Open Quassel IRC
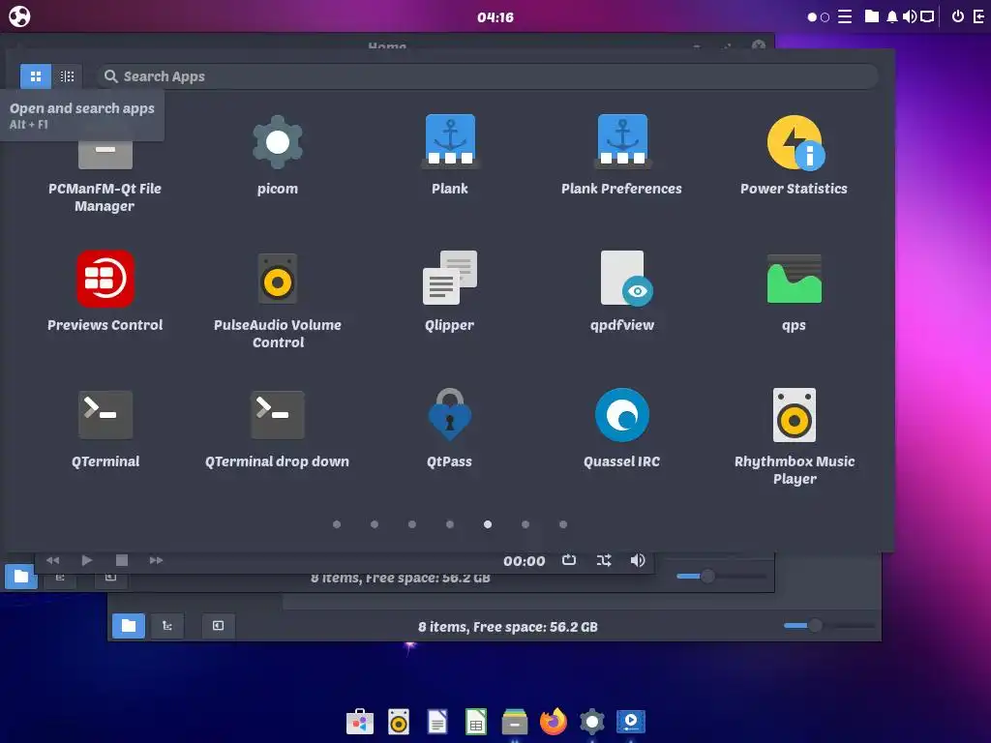 point(622,429)
